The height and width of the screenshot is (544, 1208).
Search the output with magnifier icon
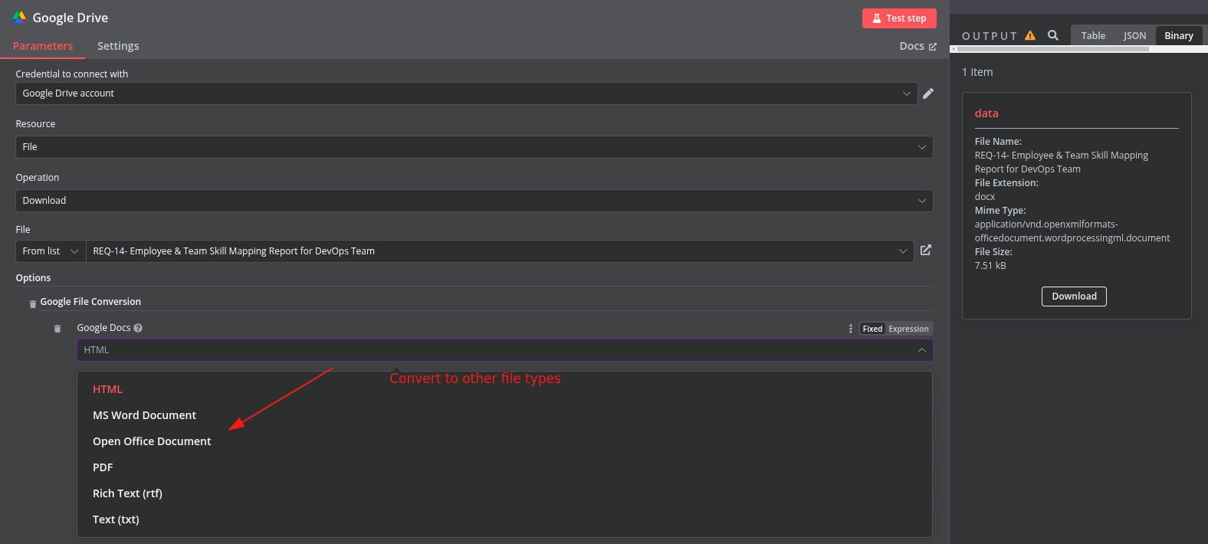click(1053, 35)
